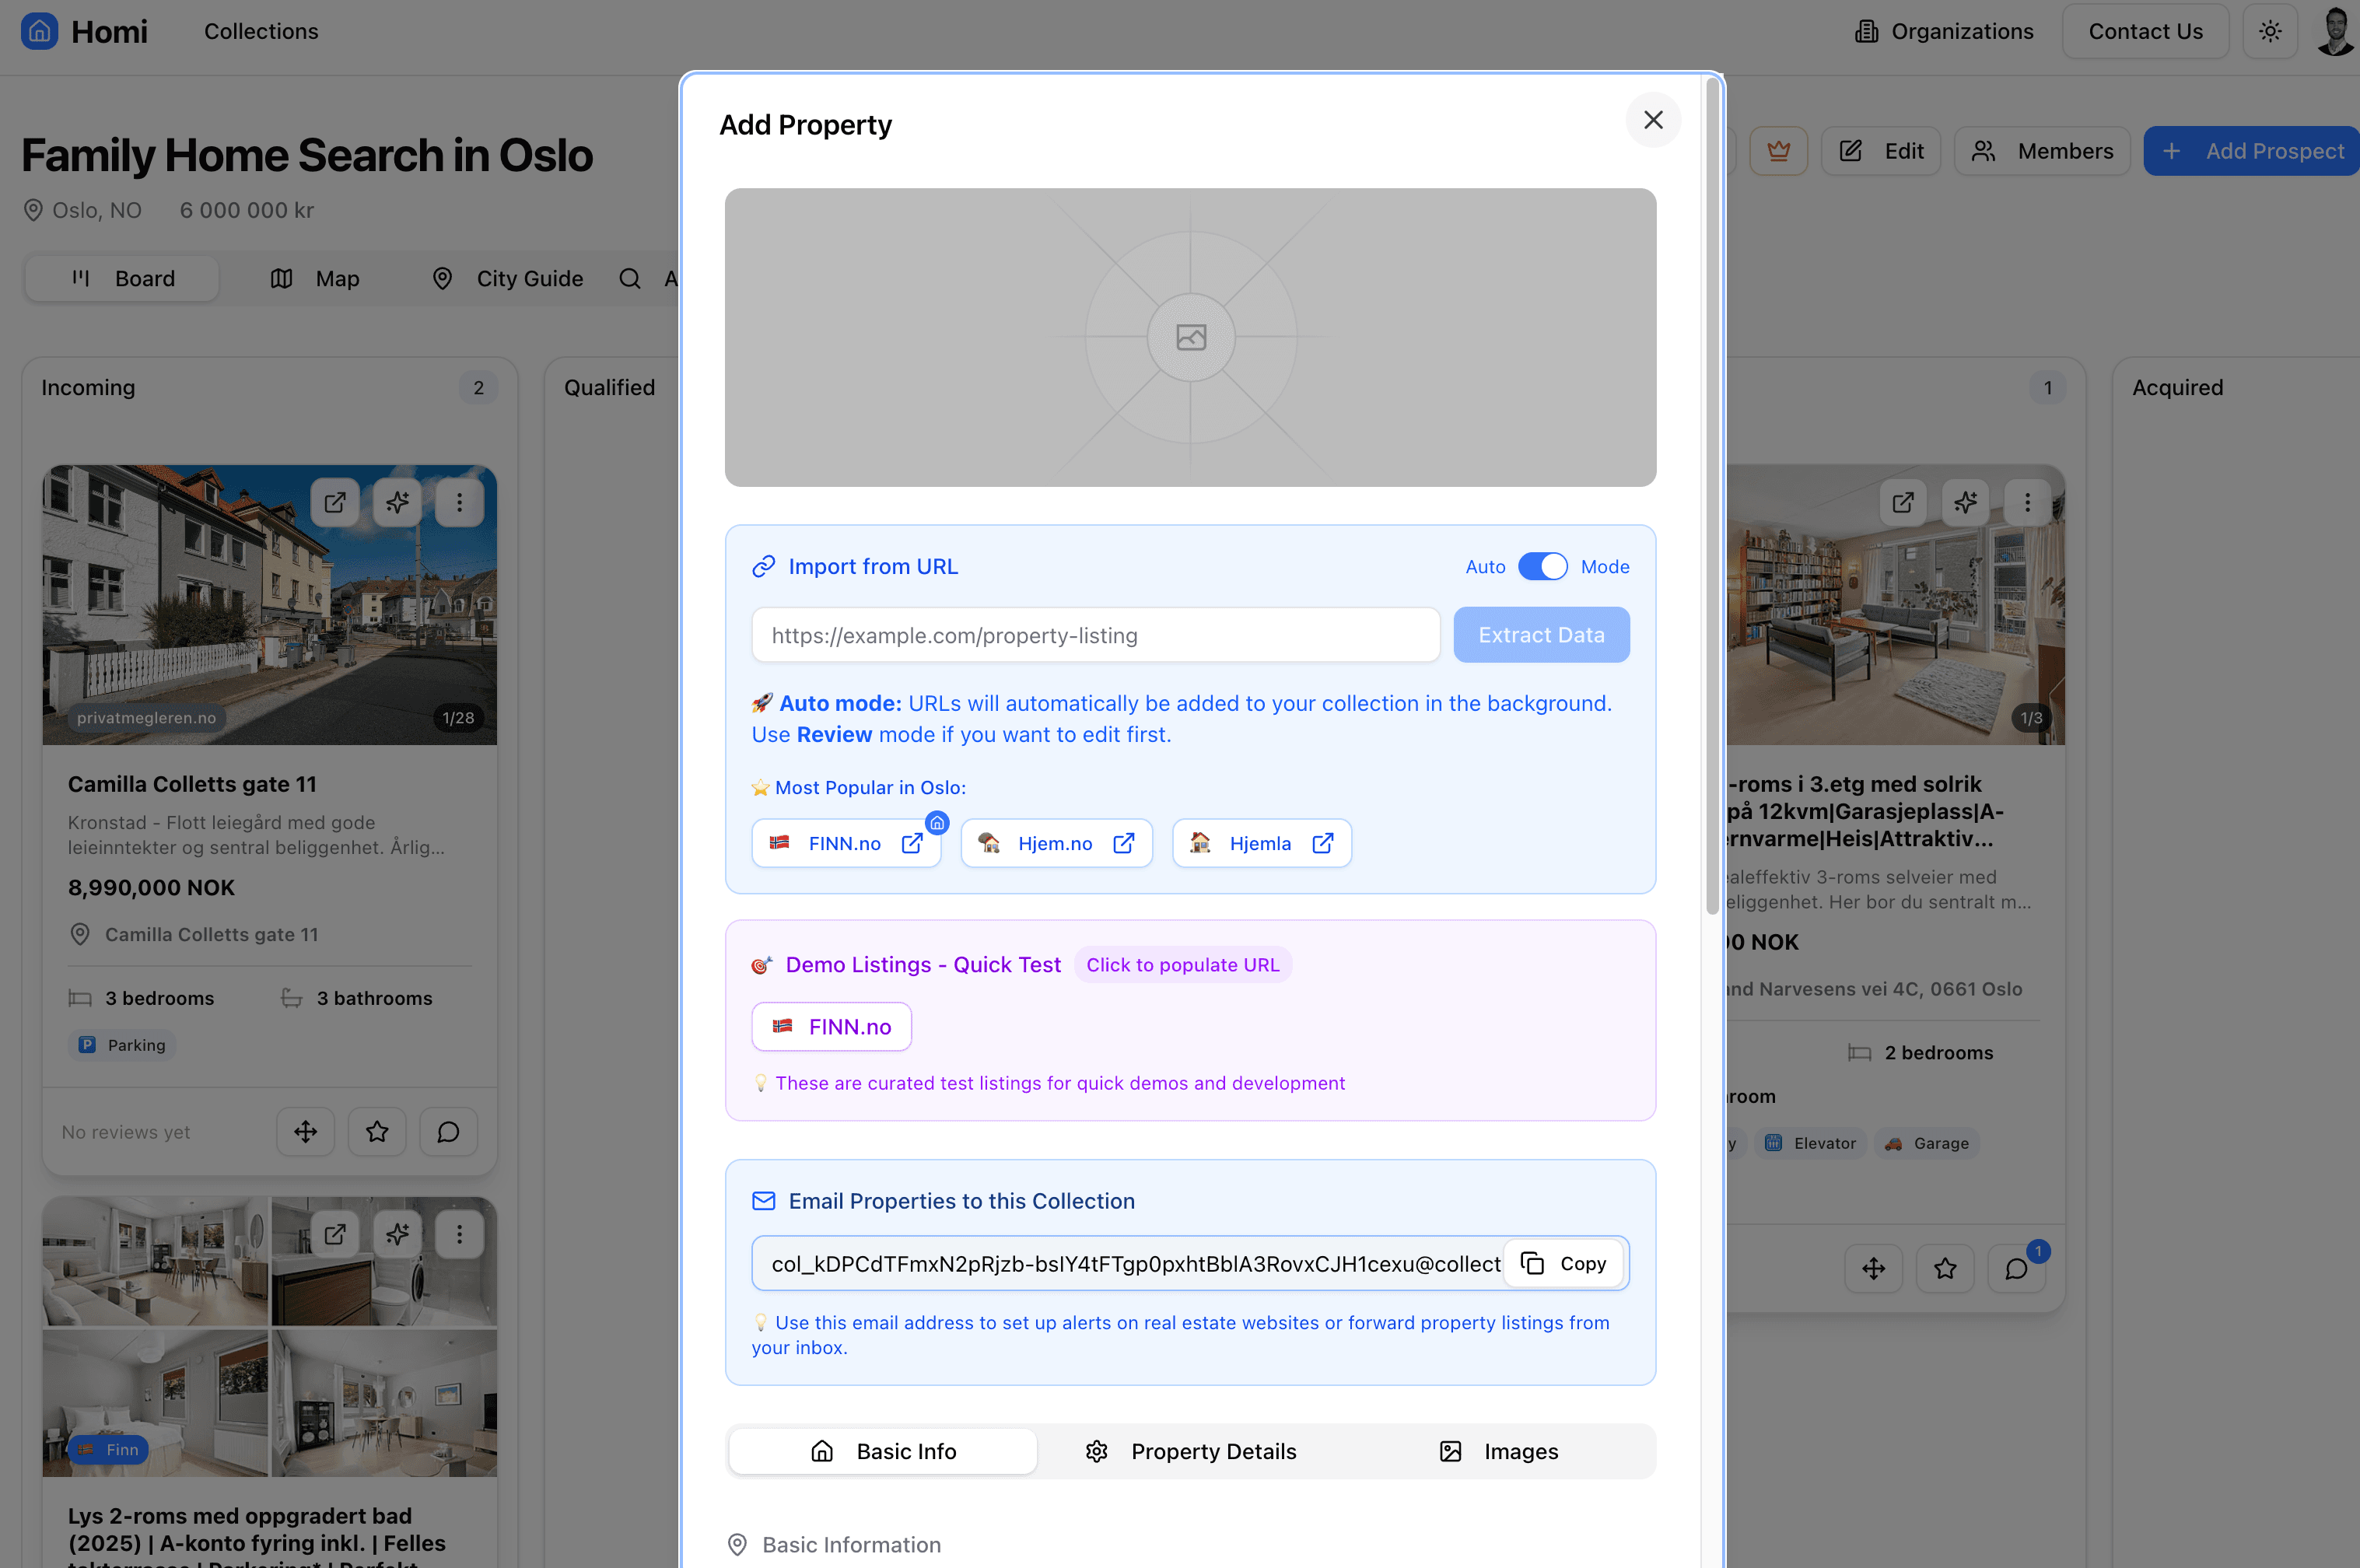Screen dimensions: 2360x1568
Task: Switch the import toggle from Auto to Mode
Action: coord(1543,566)
